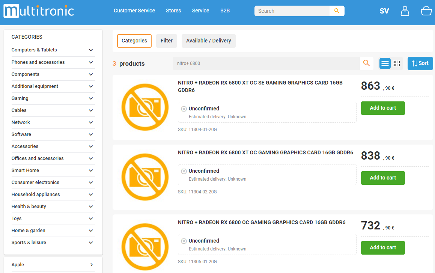Switch to grid view layout
This screenshot has width=435, height=273.
[x=396, y=63]
